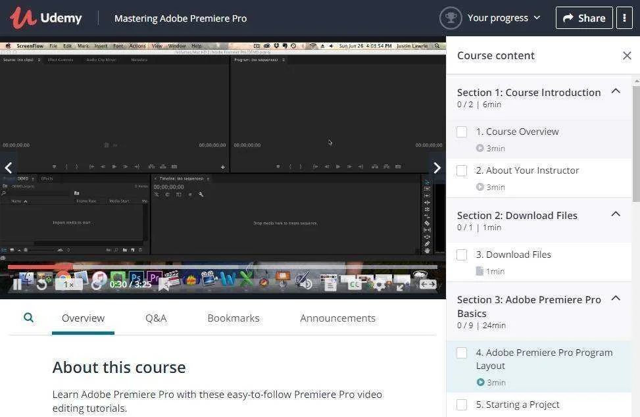Select Premiere's Pen tool
This screenshot has width=640, height=417.
pyautogui.click(x=427, y=243)
